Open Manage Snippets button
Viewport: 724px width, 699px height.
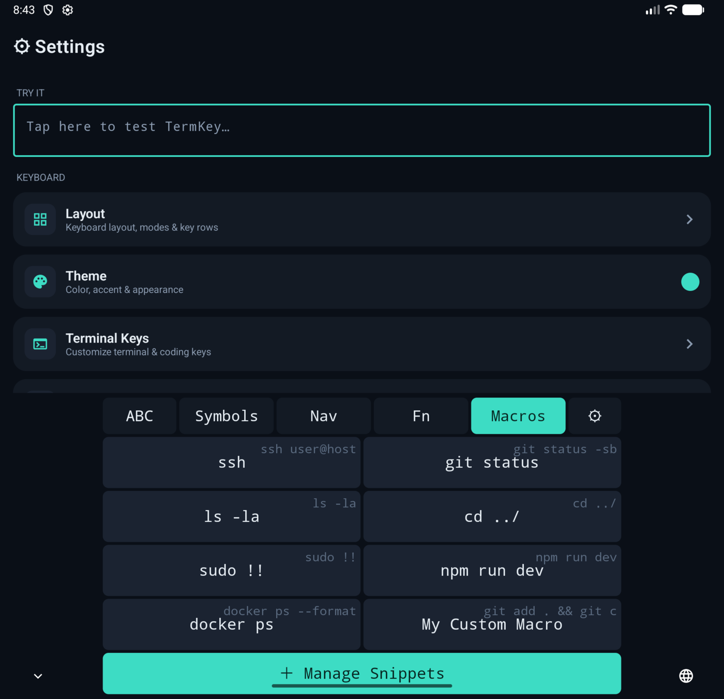coord(362,673)
